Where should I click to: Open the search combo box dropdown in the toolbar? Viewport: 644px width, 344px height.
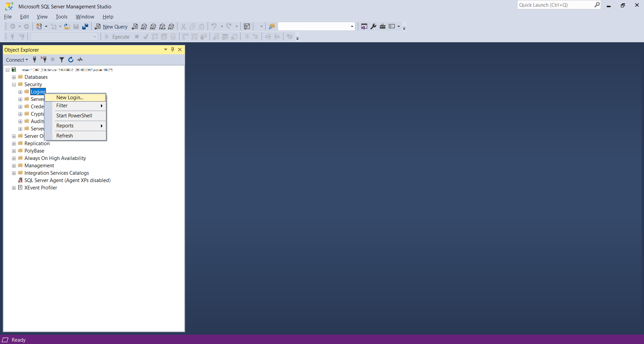pyautogui.click(x=352, y=26)
